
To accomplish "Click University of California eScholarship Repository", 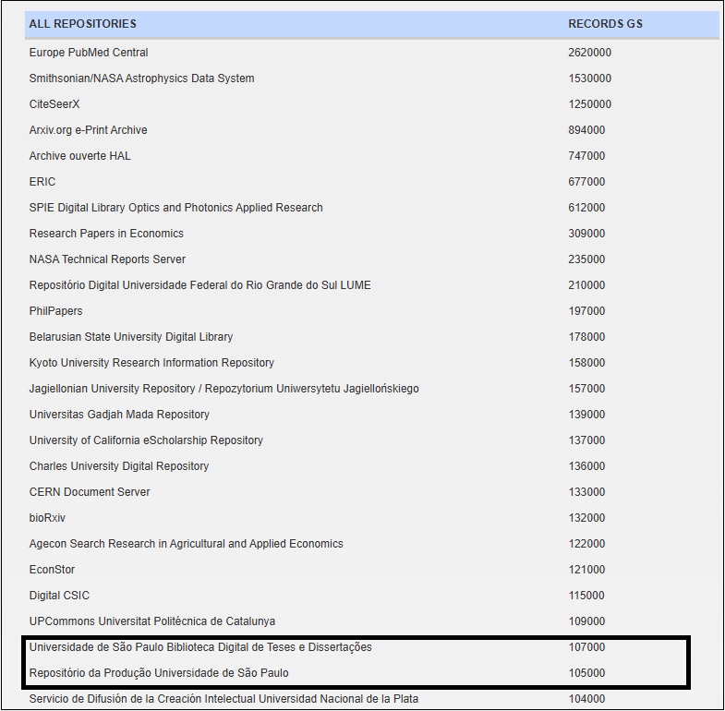I will pyautogui.click(x=146, y=440).
